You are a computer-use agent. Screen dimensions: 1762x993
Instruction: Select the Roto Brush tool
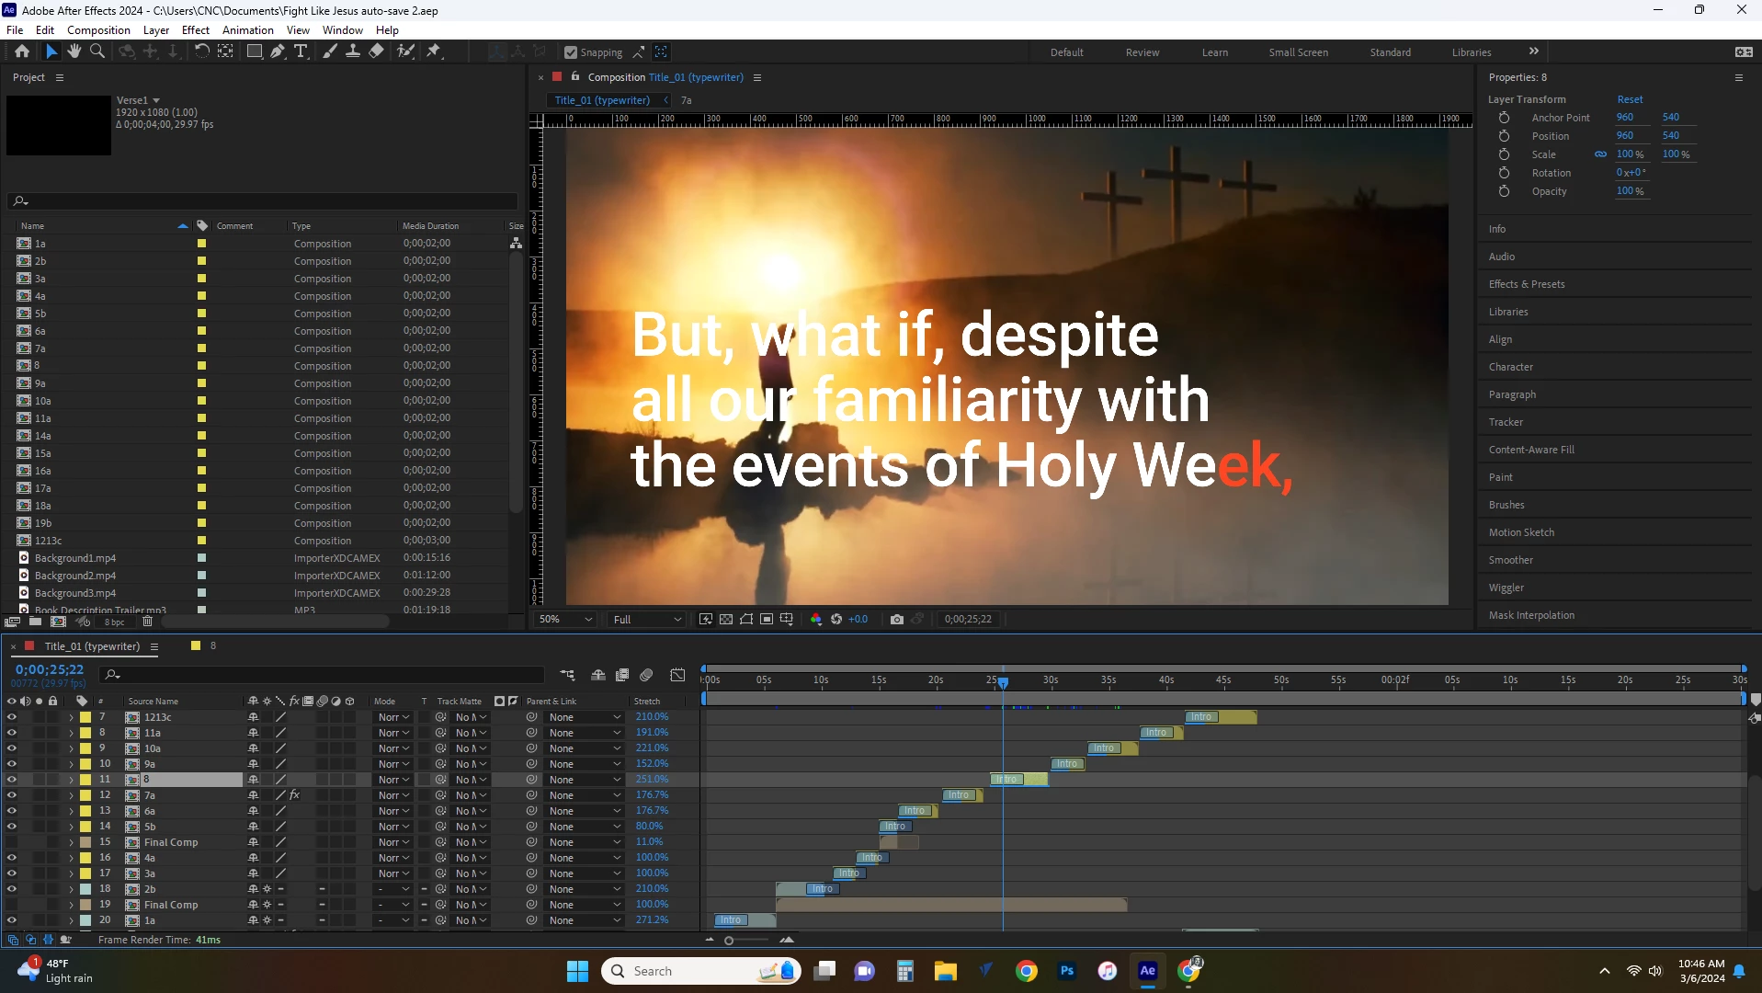(x=405, y=51)
